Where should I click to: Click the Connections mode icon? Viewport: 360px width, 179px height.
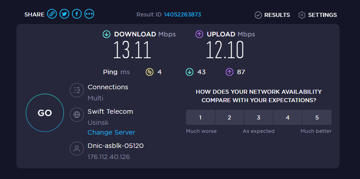click(77, 91)
